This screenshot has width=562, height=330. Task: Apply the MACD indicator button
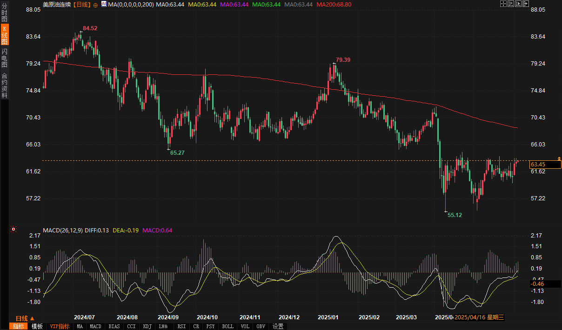(x=96, y=326)
